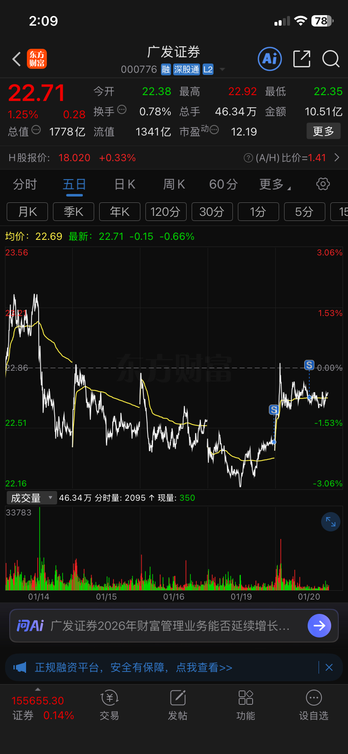Switch to 60分 chart tab
The width and height of the screenshot is (348, 754).
pos(223,184)
